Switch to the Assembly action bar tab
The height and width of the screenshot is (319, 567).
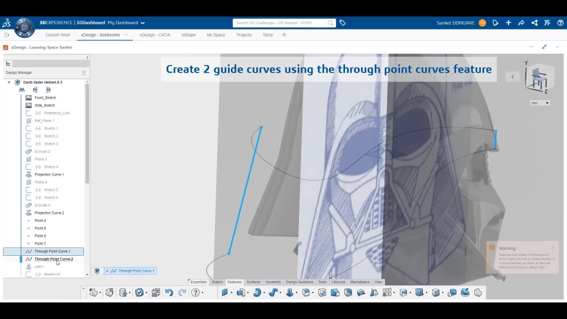coord(273,282)
